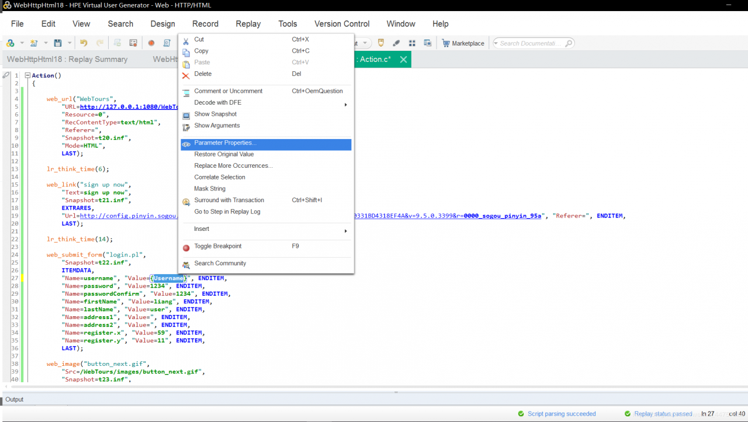Select Show Arguments in context menu

tap(266, 126)
